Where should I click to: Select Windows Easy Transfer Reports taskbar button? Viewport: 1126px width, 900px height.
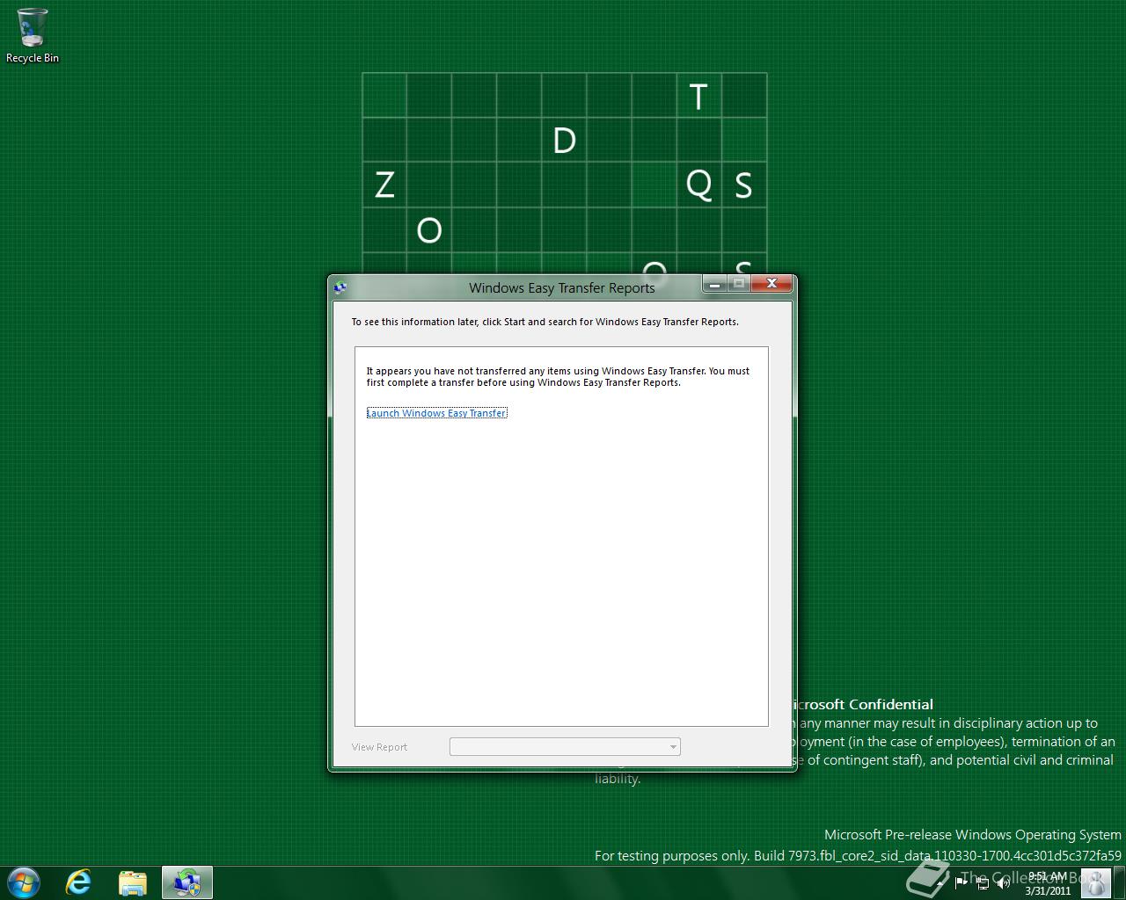(x=187, y=882)
